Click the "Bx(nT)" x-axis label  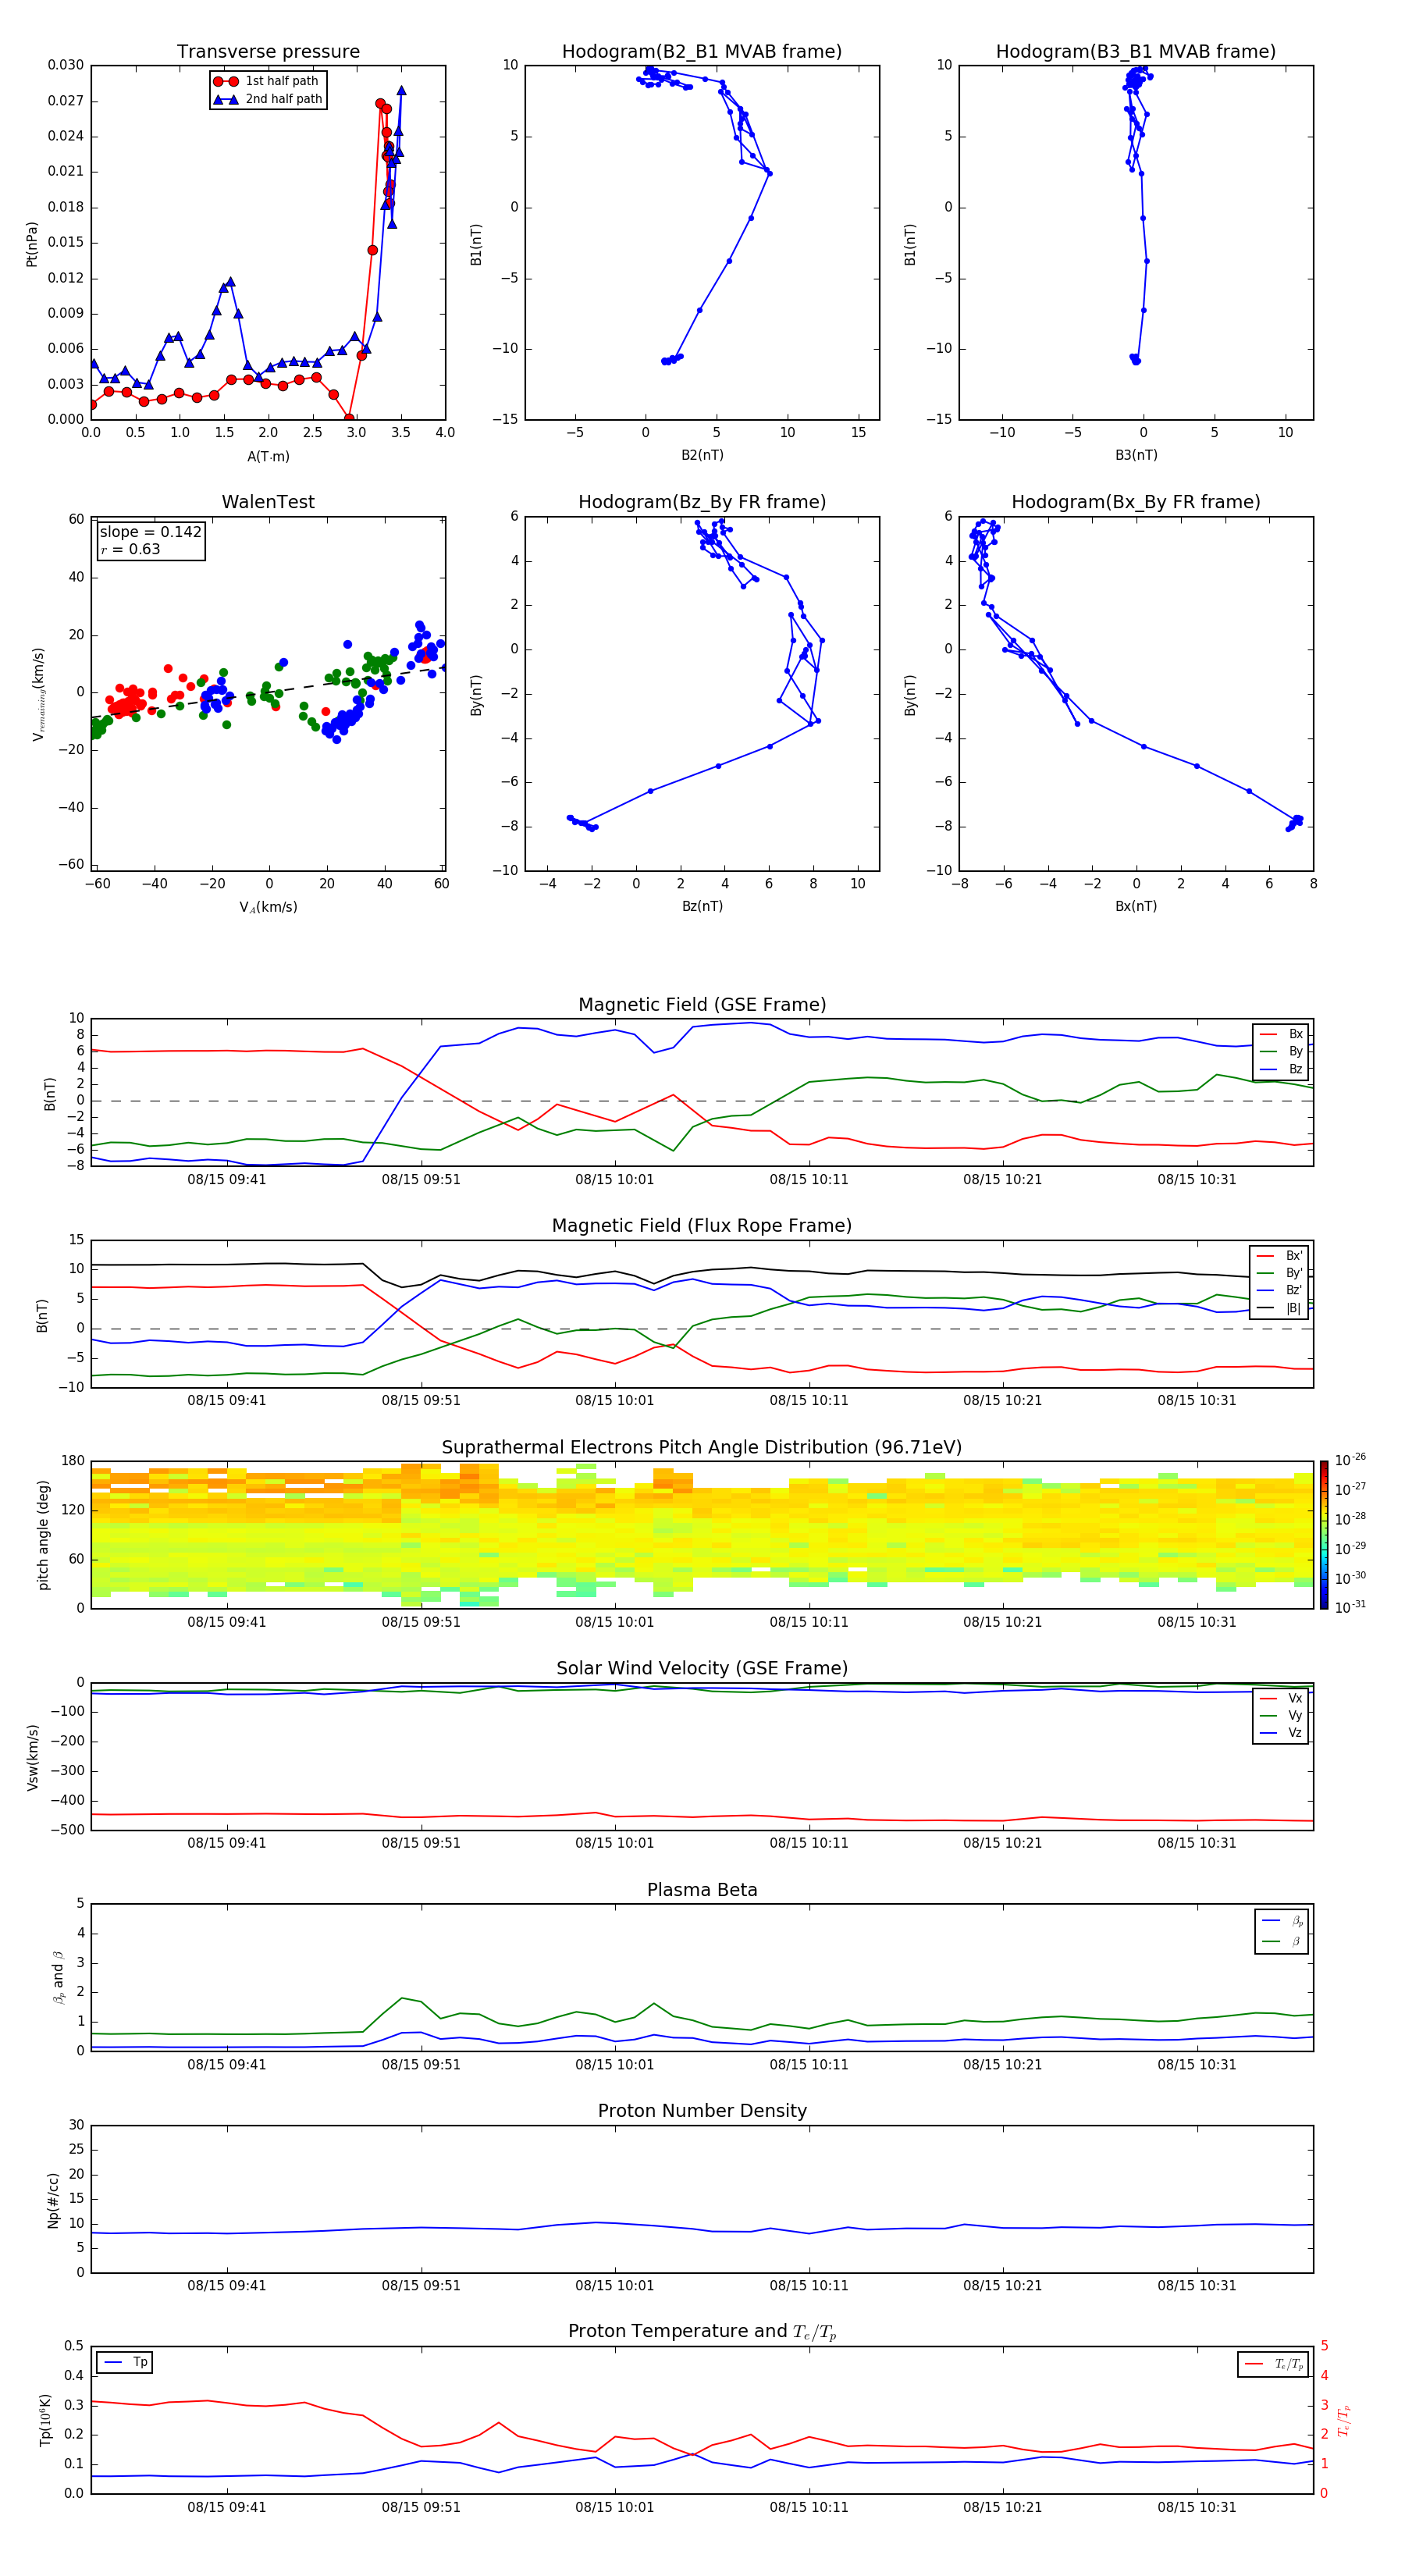[x=1136, y=906]
